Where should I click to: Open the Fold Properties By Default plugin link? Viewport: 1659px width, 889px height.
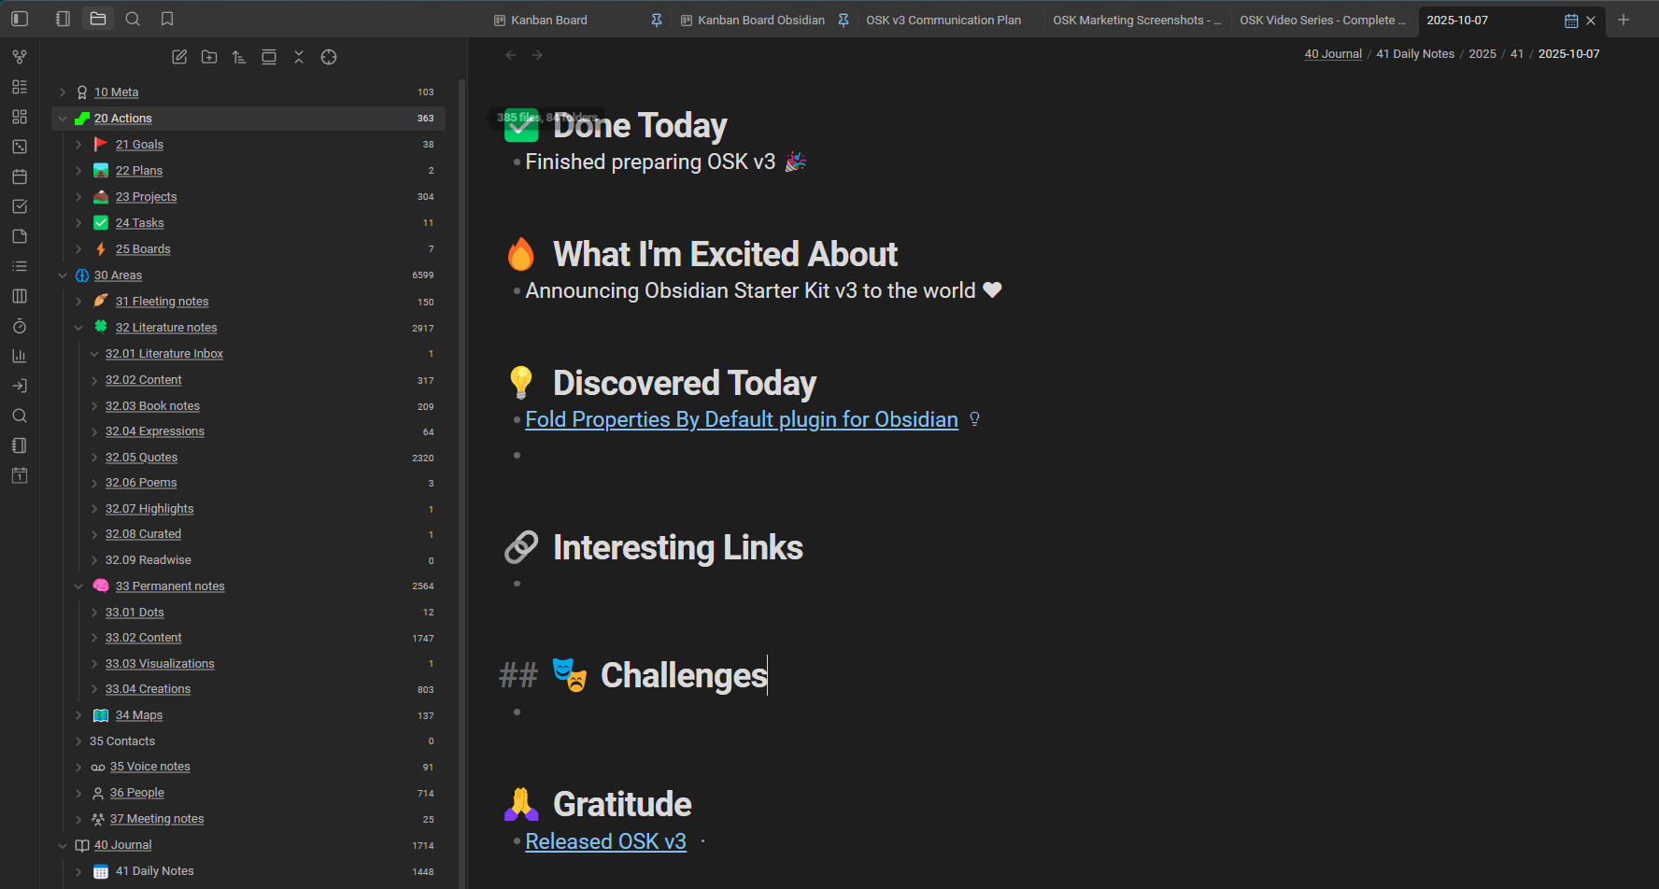pos(741,420)
